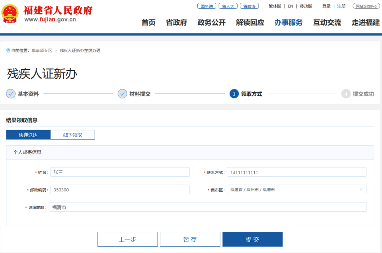Open the 走进福建 menu item
Screen dimensions: 382x253
coord(365,22)
